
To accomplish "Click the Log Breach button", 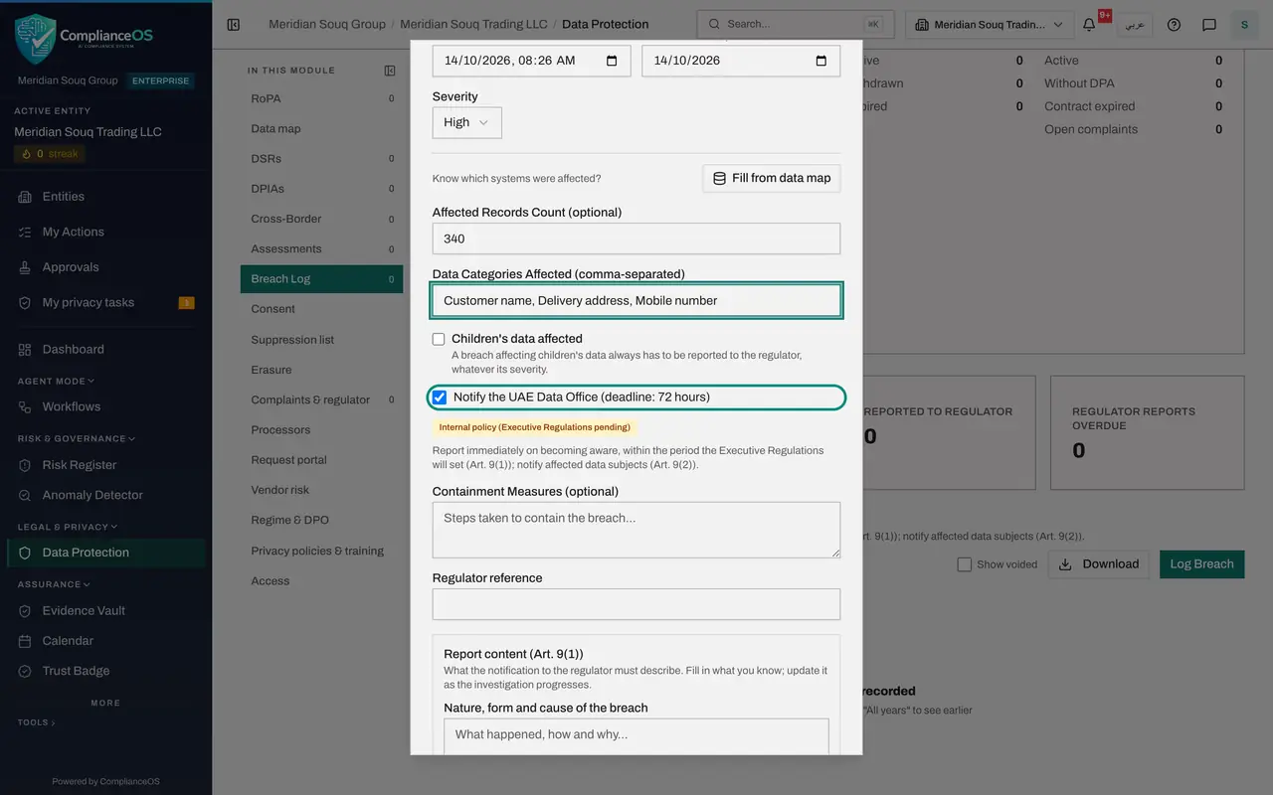I will [1201, 564].
